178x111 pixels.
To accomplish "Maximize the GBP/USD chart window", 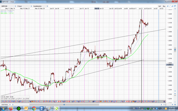I will tap(170, 1).
